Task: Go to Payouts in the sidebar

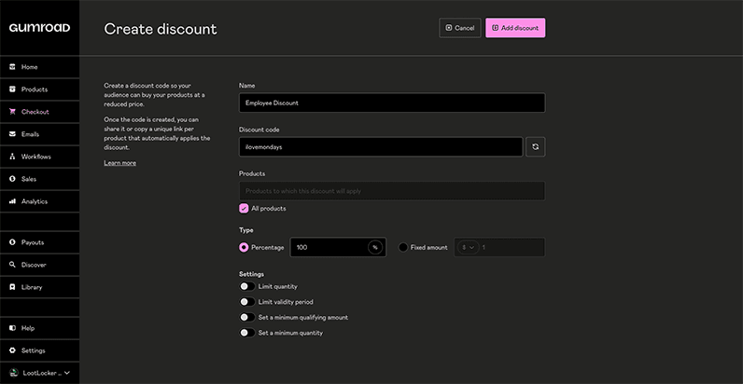Action: point(40,242)
